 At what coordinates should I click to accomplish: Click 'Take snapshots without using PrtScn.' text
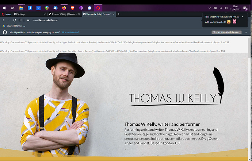[x=222, y=17]
